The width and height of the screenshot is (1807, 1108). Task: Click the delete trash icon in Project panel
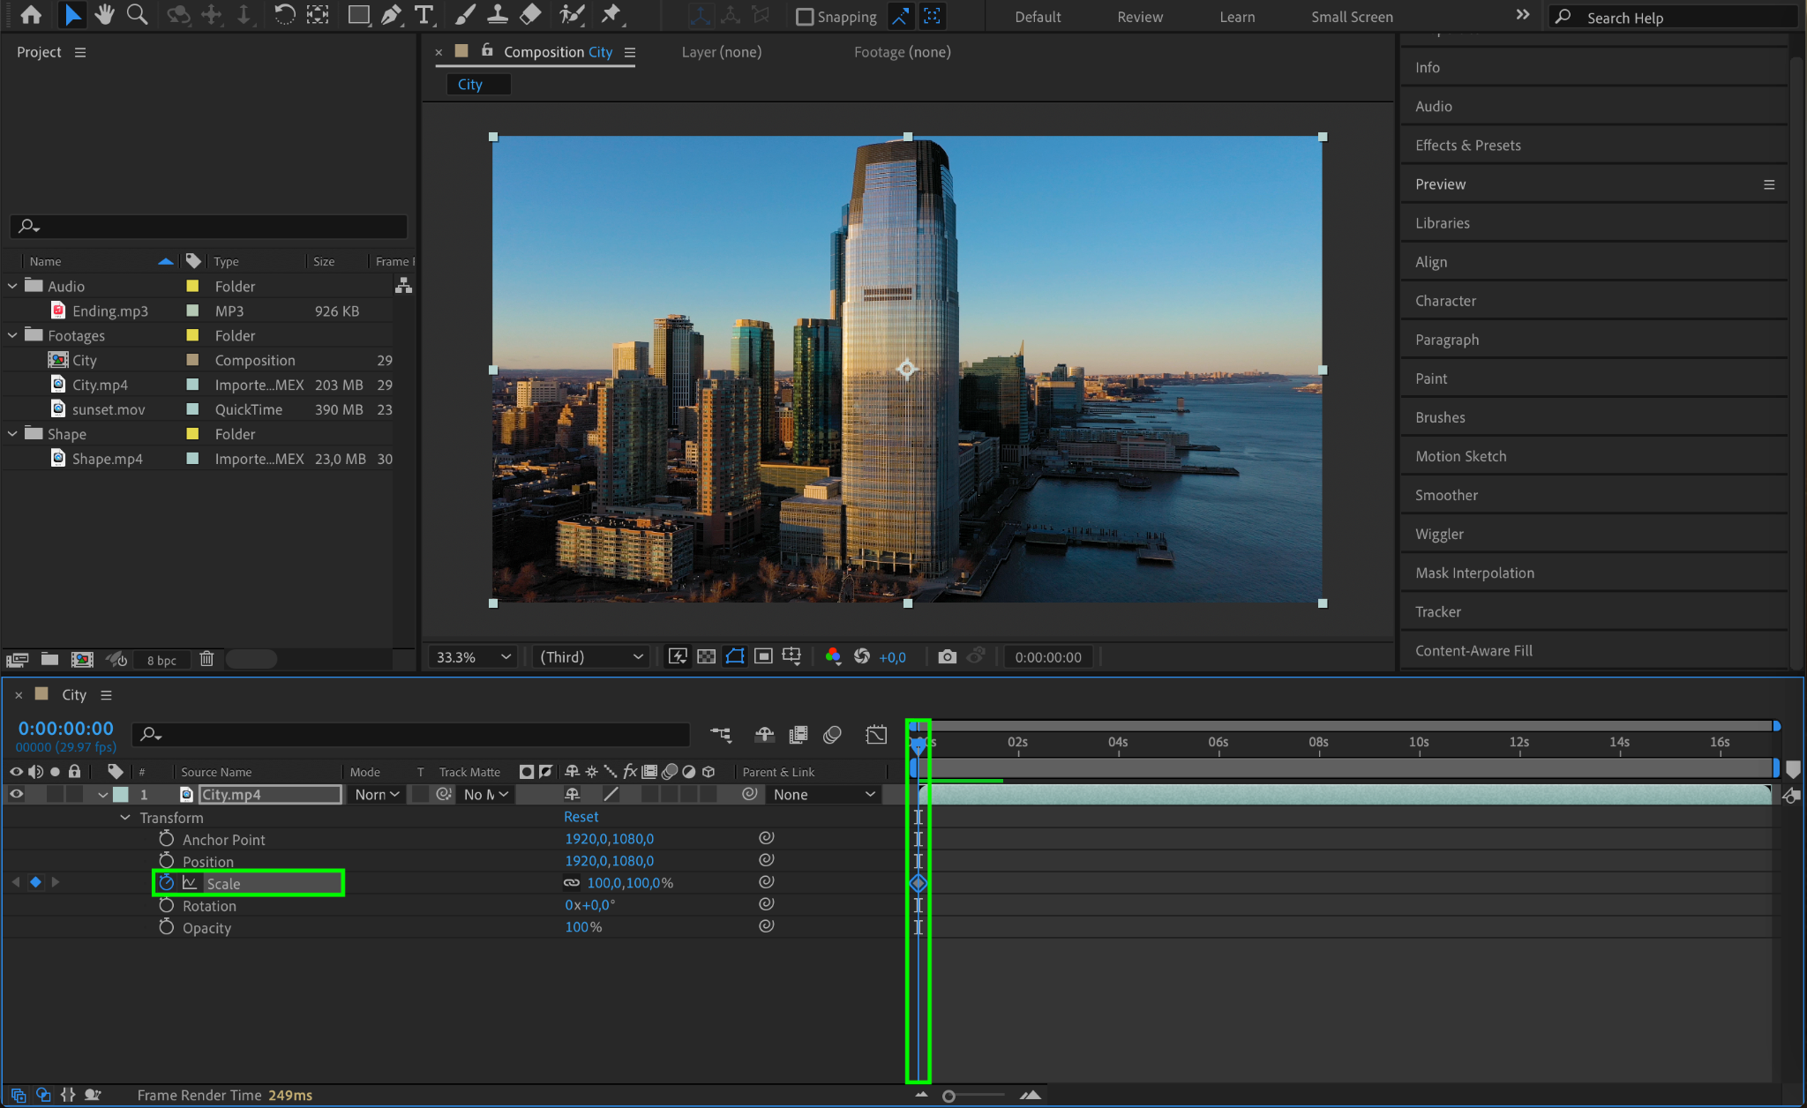206,659
